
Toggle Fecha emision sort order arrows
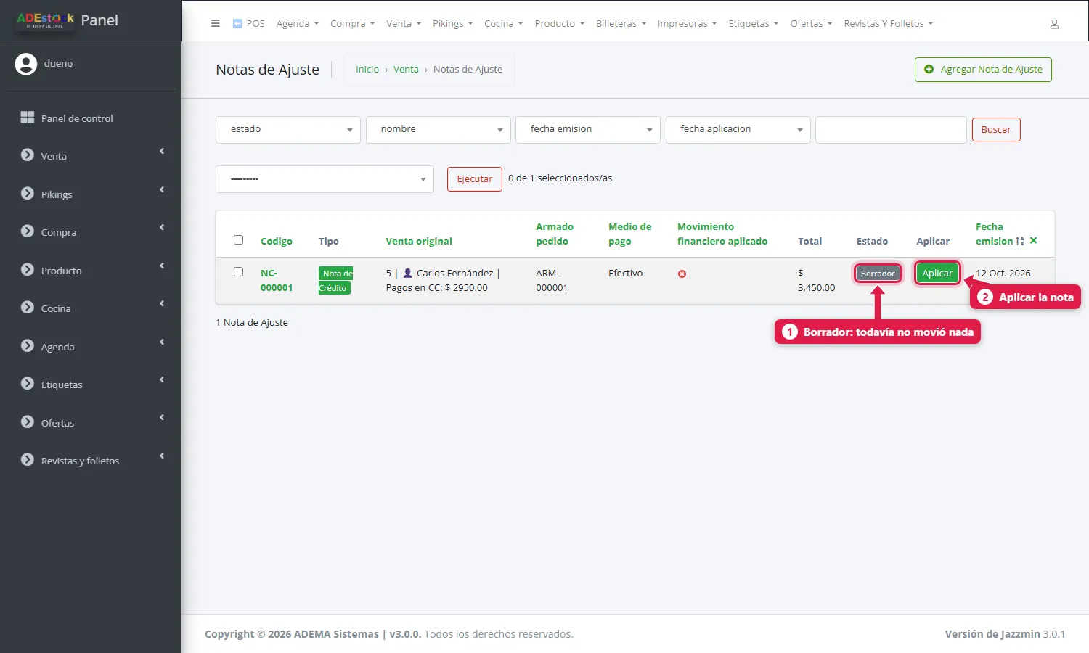[x=1020, y=241]
